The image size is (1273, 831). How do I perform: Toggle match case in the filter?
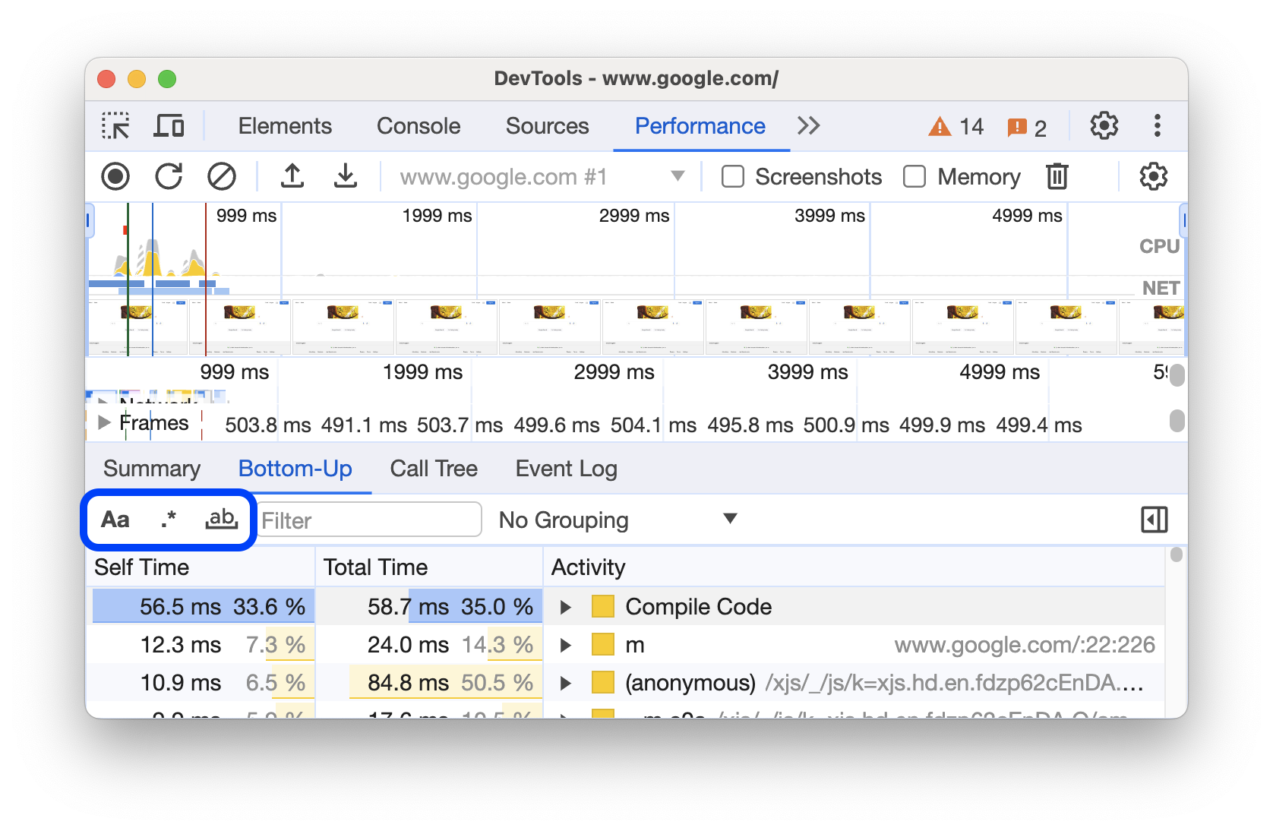pyautogui.click(x=116, y=520)
